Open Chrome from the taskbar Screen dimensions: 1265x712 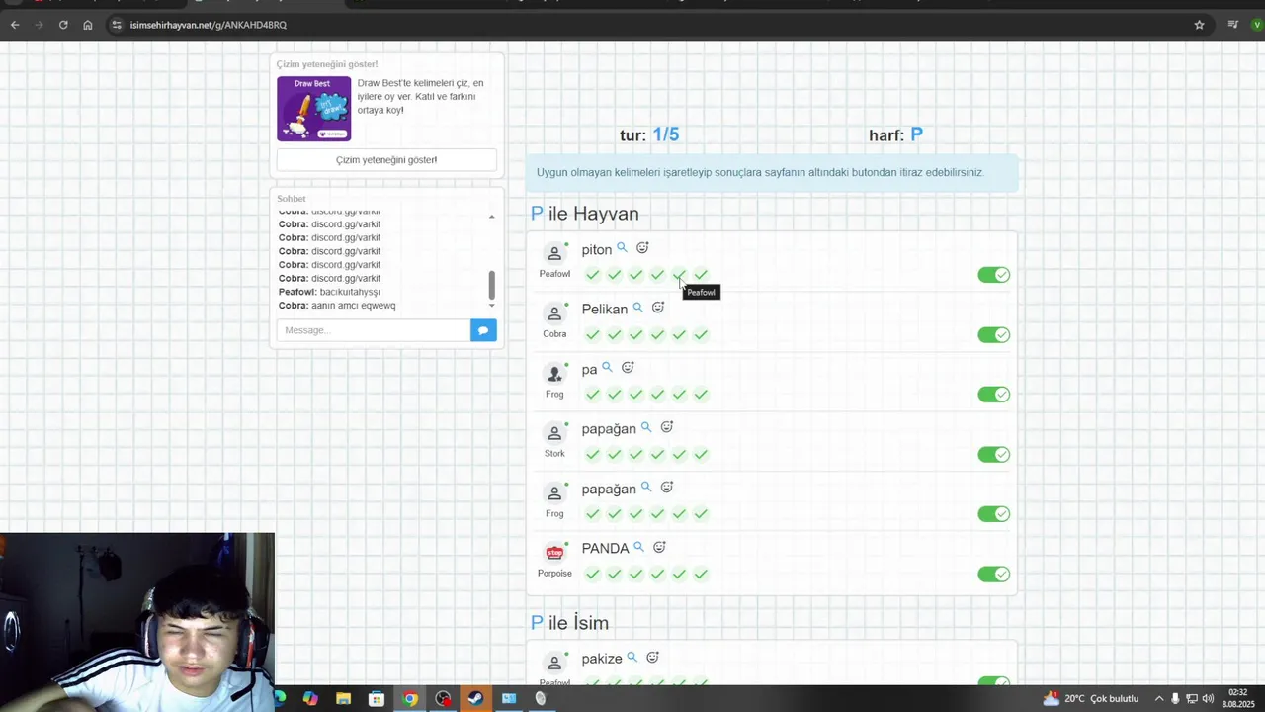coord(409,698)
